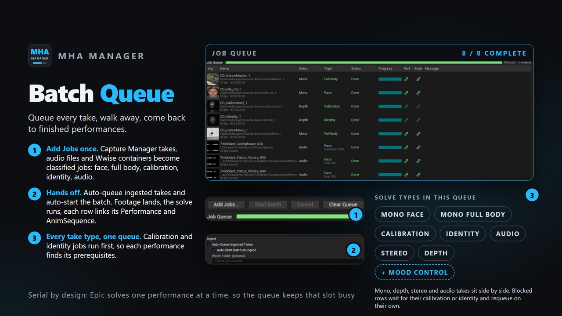Select the CALIBRATION solve type pill
The image size is (562, 316).
tap(405, 234)
